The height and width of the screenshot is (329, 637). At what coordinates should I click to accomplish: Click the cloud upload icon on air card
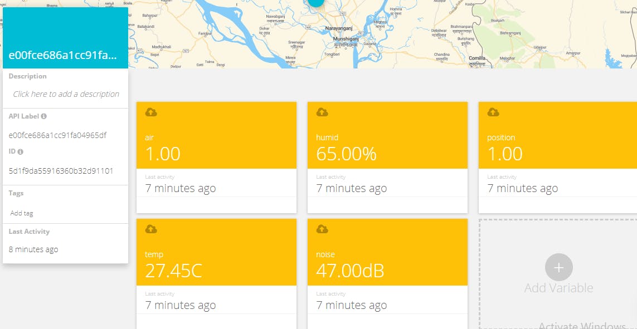click(151, 112)
